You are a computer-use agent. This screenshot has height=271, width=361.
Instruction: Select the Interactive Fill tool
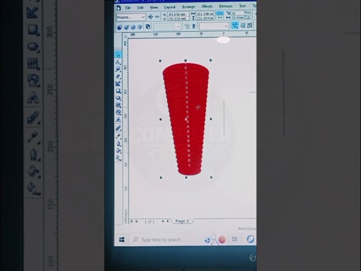pos(118,158)
